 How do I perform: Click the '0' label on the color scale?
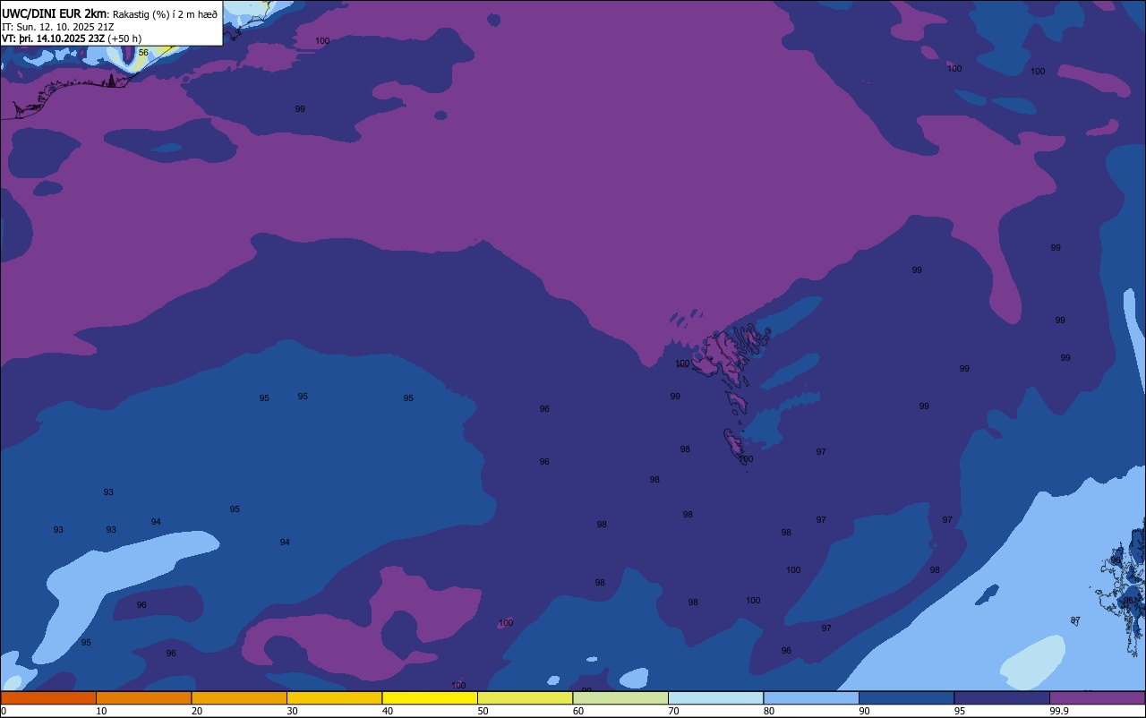point(4,711)
